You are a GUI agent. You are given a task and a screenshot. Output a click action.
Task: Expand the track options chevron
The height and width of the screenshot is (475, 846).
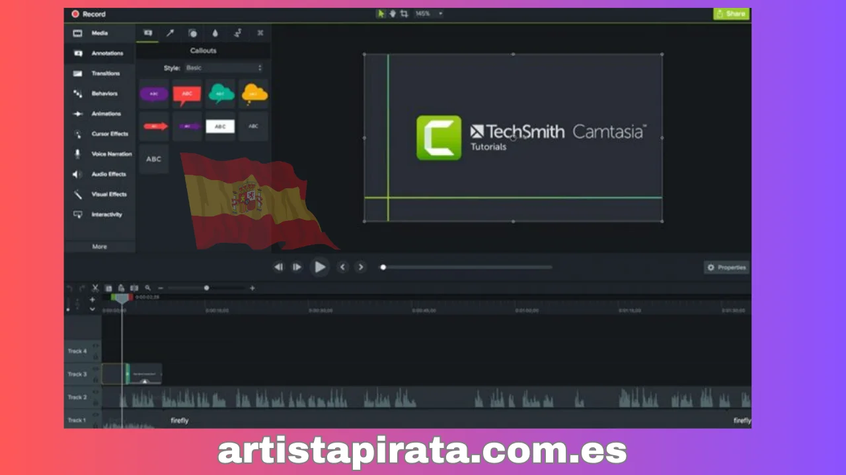[93, 309]
